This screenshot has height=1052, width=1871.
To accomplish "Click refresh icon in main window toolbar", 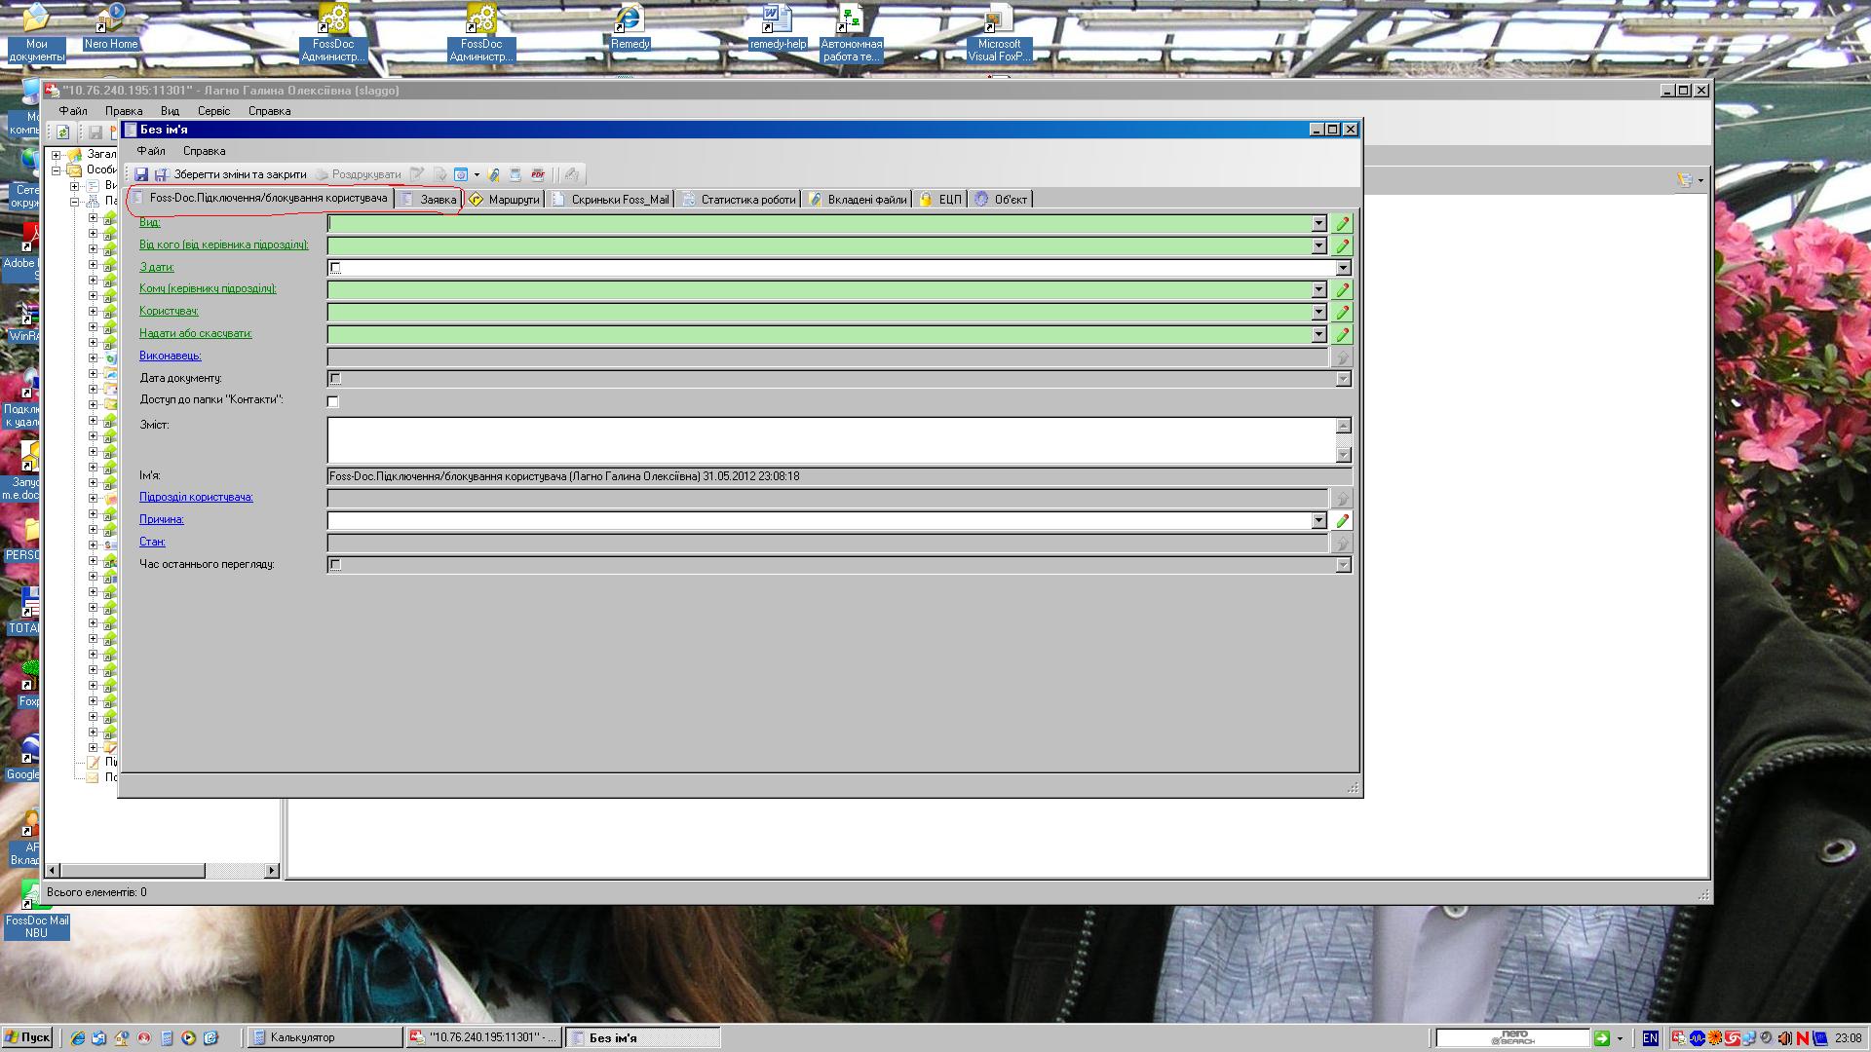I will pos(63,131).
